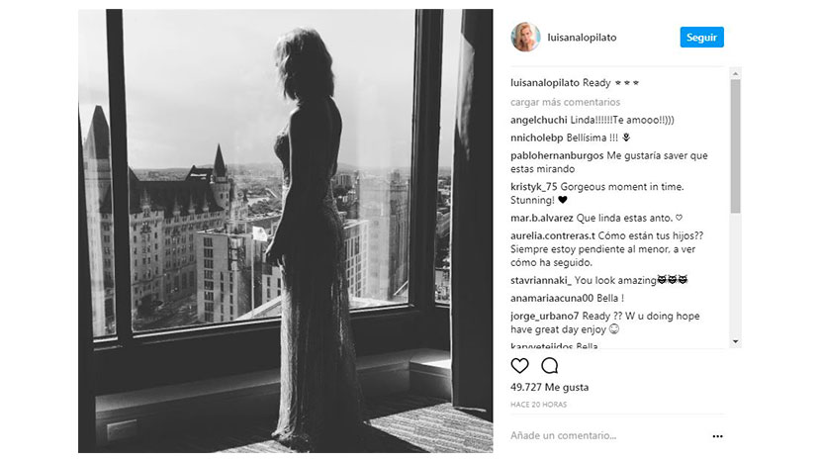Open kristyk_75 commenter profile
Viewport: 821px width, 462px height.
point(533,186)
